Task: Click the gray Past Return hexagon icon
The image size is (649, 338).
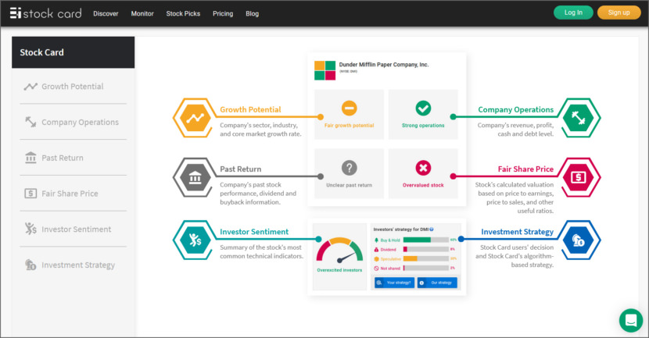Action: [x=195, y=177]
